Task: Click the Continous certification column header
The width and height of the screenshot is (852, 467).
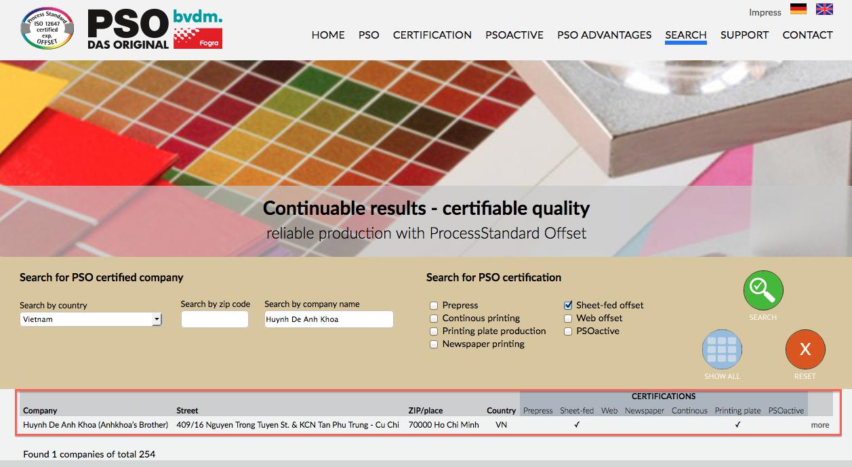Action: pyautogui.click(x=690, y=411)
